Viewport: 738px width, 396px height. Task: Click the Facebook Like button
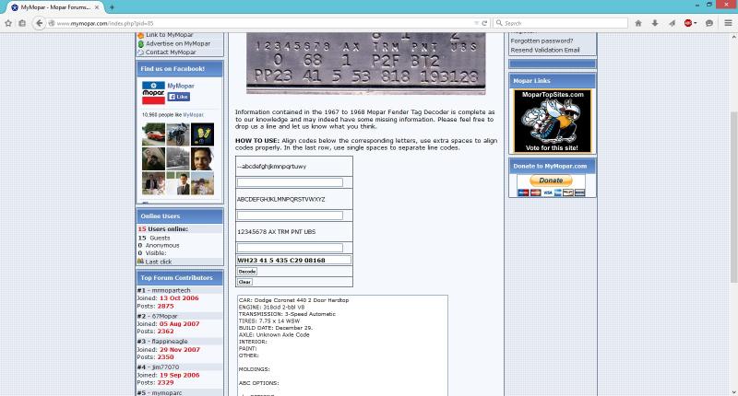pyautogui.click(x=179, y=97)
